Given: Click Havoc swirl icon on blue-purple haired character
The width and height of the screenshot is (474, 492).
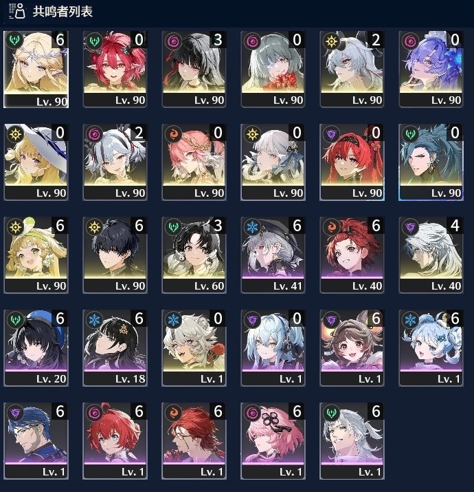Looking at the screenshot, I should tap(410, 41).
